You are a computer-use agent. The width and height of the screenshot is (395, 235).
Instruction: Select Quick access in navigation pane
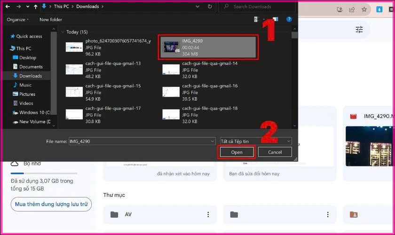tap(26, 36)
